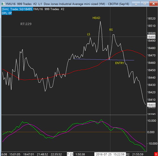The image size is (158, 156).
Task: Click the 18520 price scale label
Action: (x=152, y=18)
